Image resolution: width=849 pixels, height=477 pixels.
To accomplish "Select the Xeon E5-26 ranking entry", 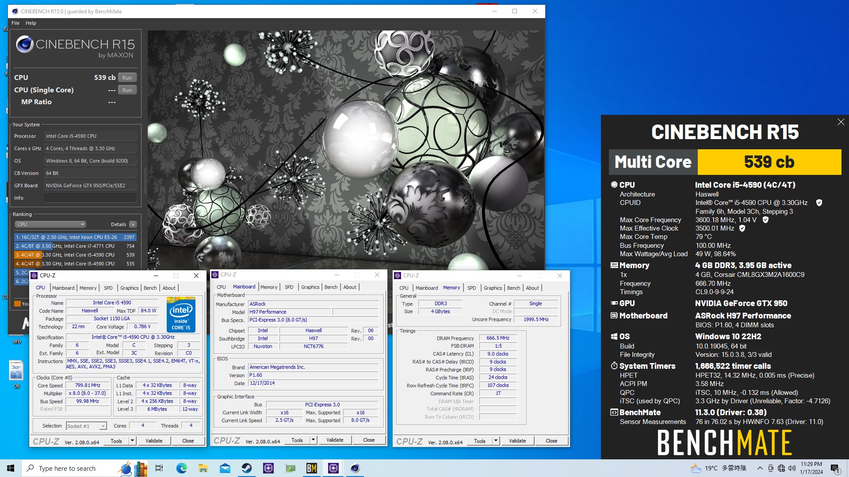I will pos(75,237).
